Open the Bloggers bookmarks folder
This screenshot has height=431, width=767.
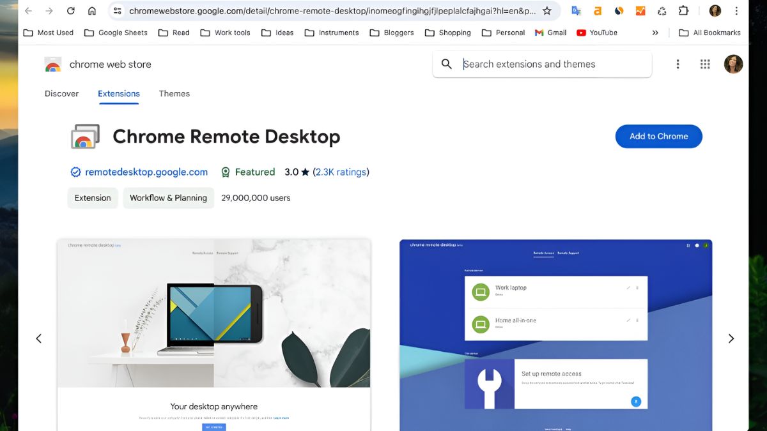tap(392, 33)
